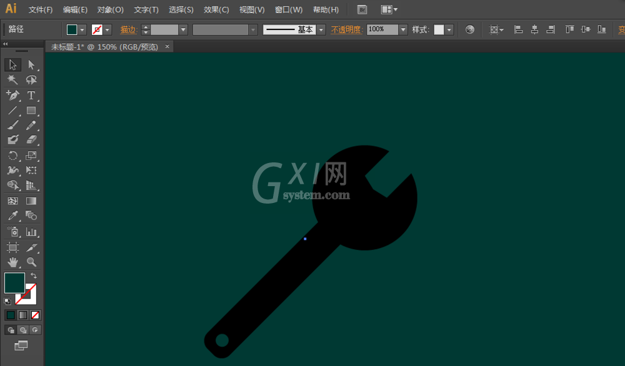Open the variable width profile dropdown
This screenshot has height=366, width=625.
[253, 30]
